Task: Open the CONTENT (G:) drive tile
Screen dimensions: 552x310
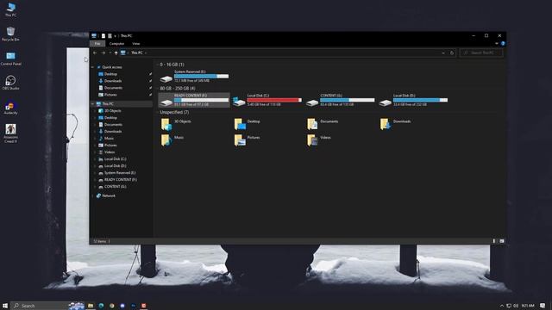Action: [340, 100]
